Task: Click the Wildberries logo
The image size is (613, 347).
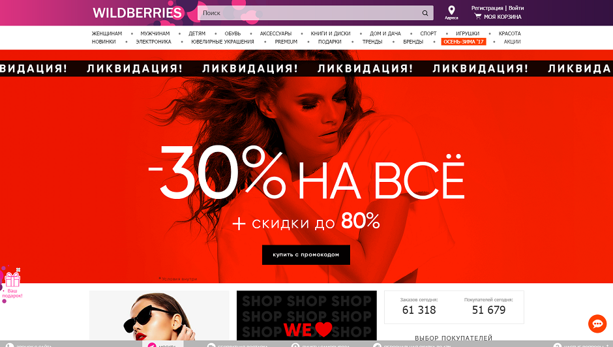Action: (x=137, y=13)
